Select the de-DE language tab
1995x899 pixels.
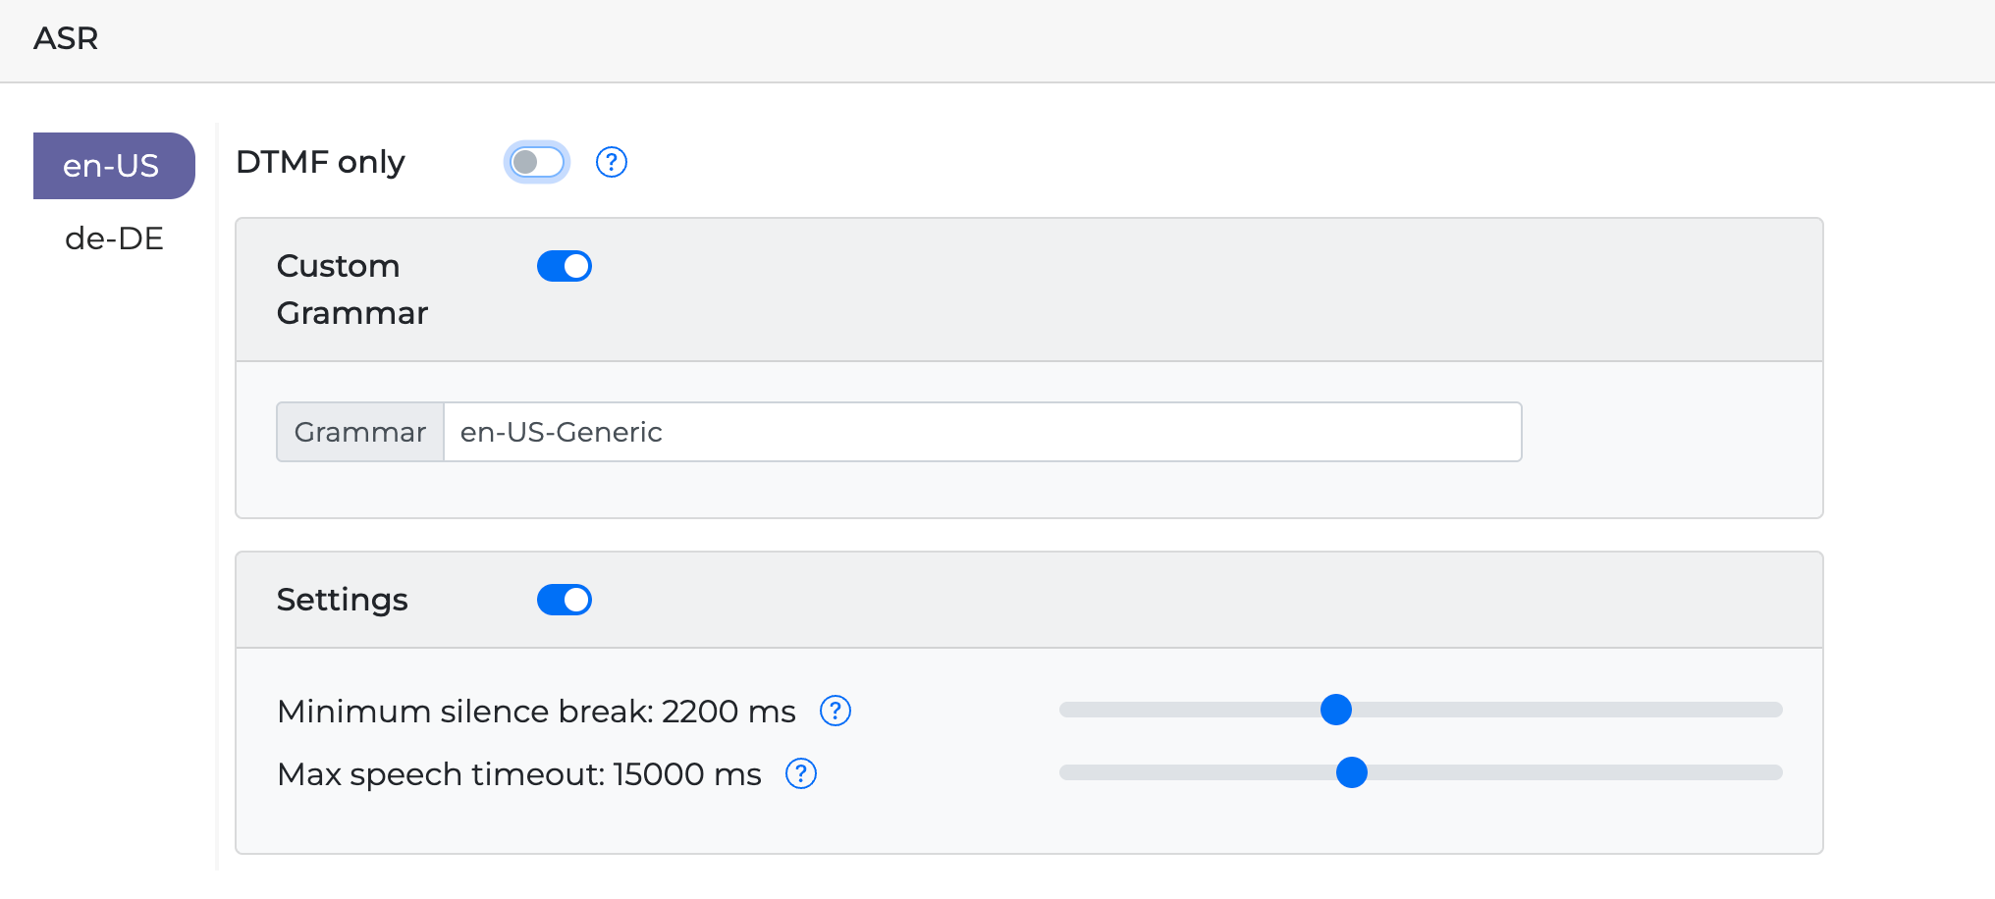coord(113,238)
